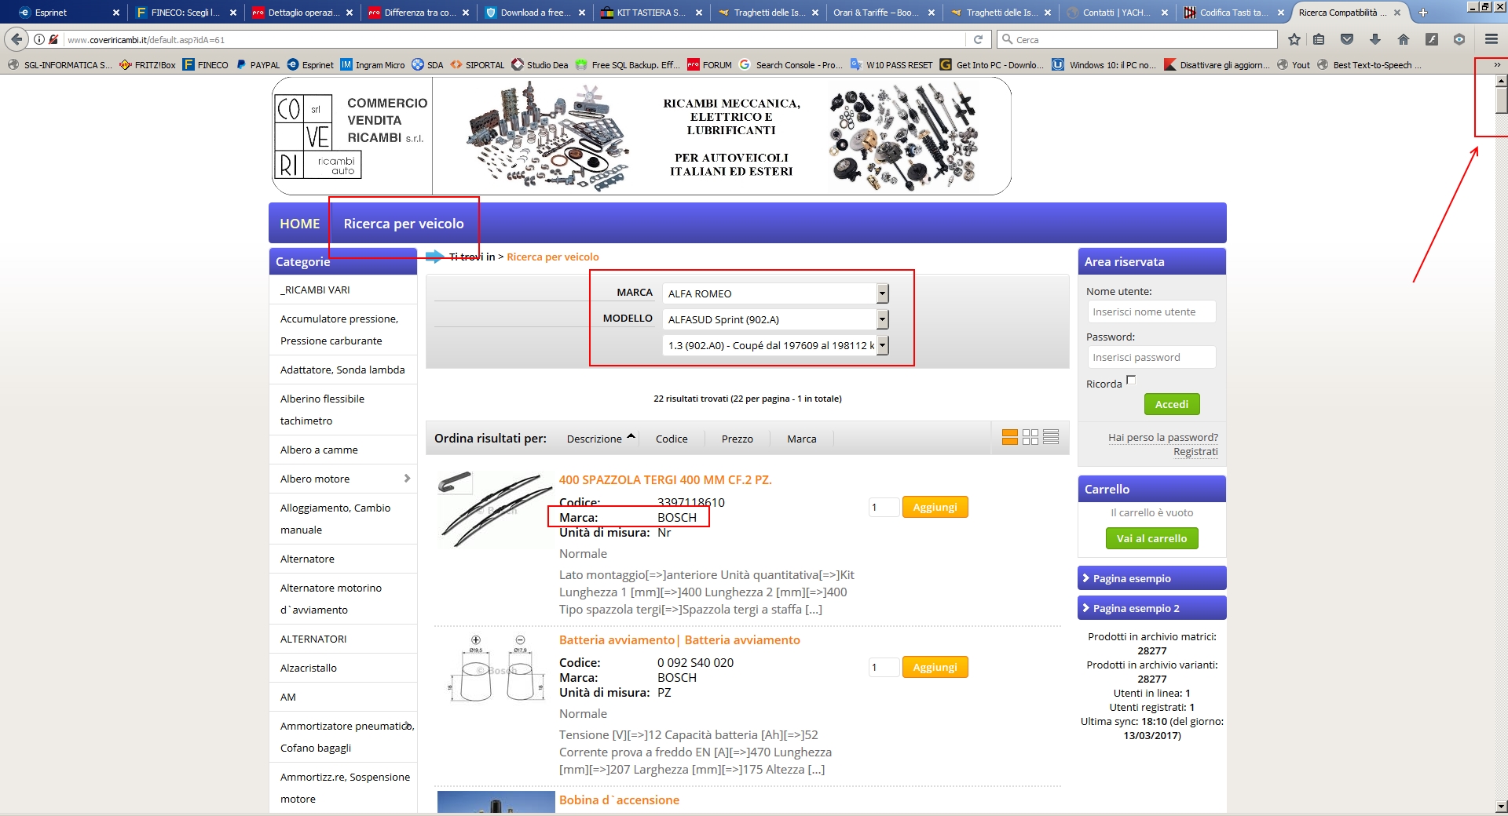1508x816 pixels.
Task: Open the Ingram Micro bookmark
Action: point(372,65)
